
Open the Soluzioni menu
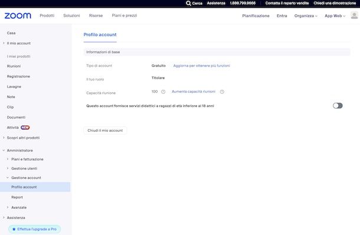pyautogui.click(x=71, y=15)
